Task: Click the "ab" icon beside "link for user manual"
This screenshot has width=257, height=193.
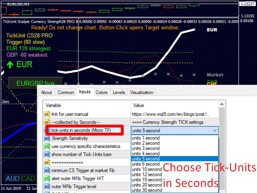Action: pos(47,114)
